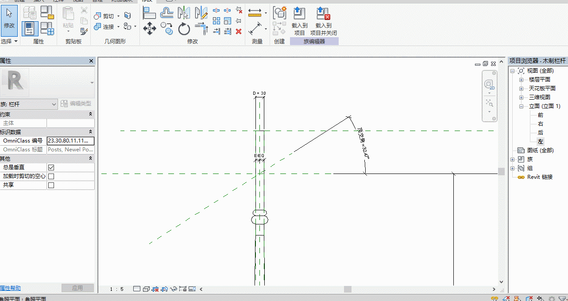Click the Family Category and Parameters icon
This screenshot has height=301, width=568.
[47, 13]
